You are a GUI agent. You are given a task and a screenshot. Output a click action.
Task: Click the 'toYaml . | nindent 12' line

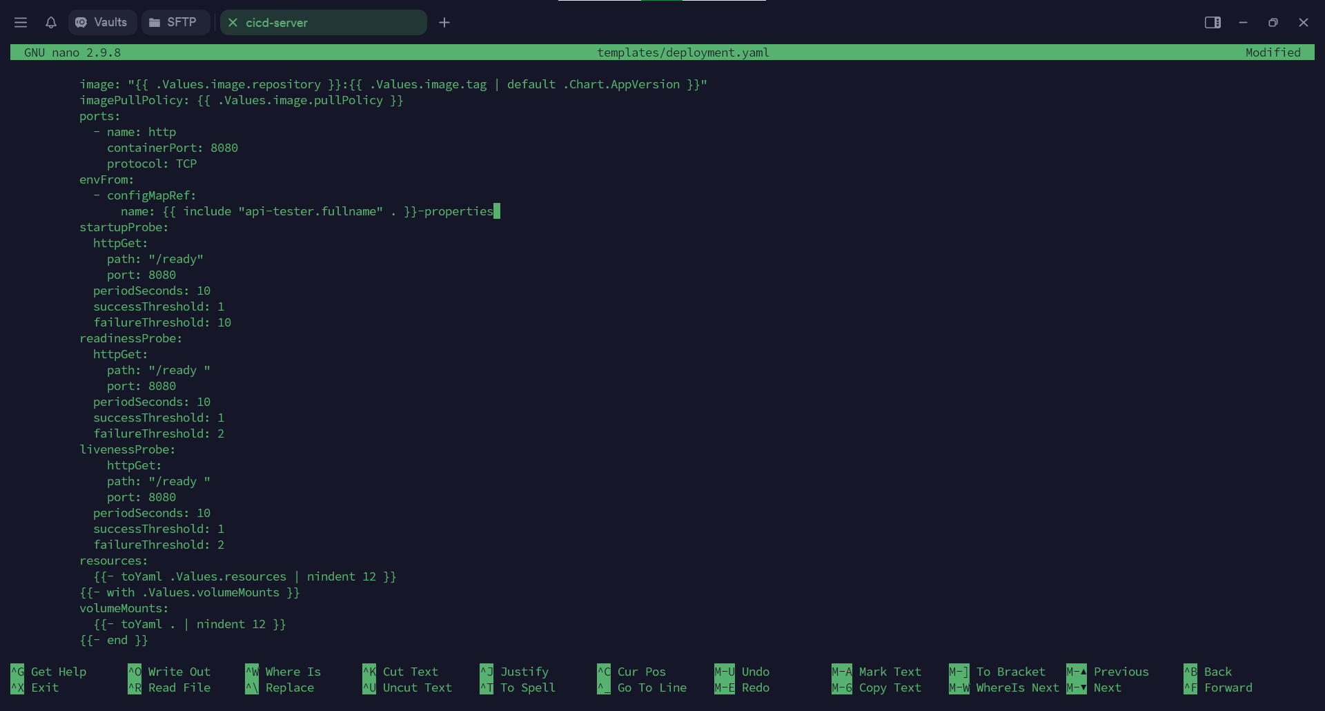coord(190,624)
